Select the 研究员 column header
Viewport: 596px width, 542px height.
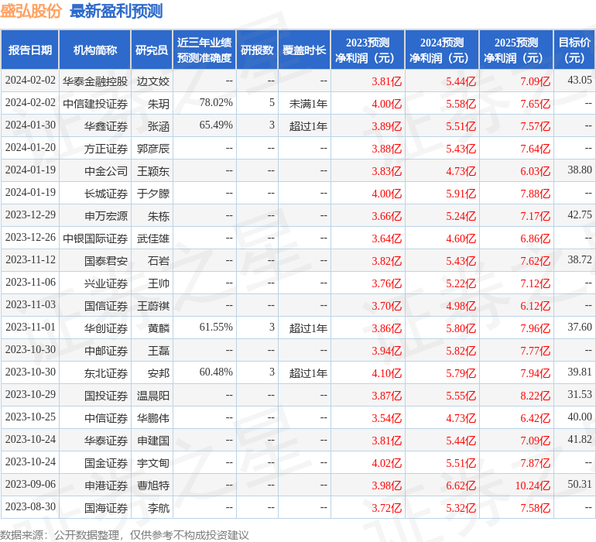[x=152, y=50]
